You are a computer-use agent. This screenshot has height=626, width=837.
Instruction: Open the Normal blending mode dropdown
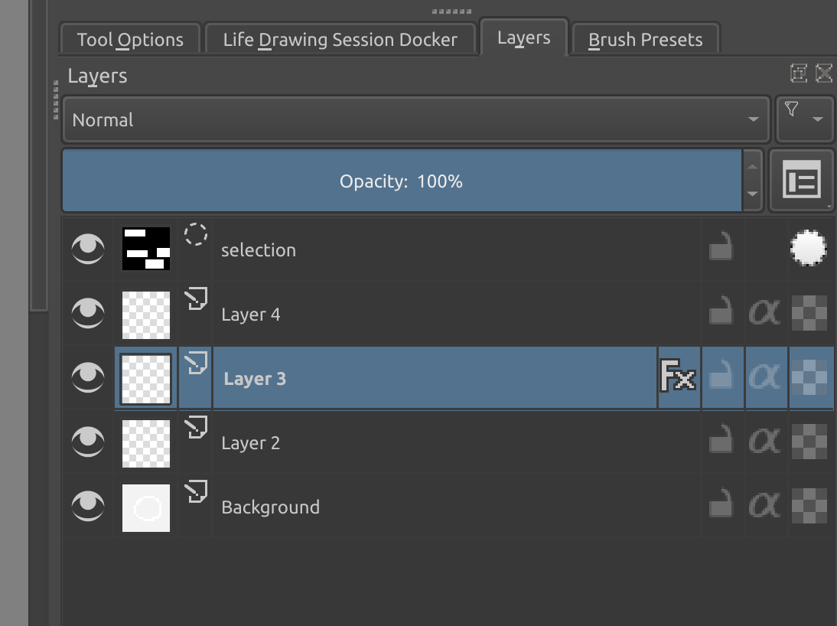(415, 119)
